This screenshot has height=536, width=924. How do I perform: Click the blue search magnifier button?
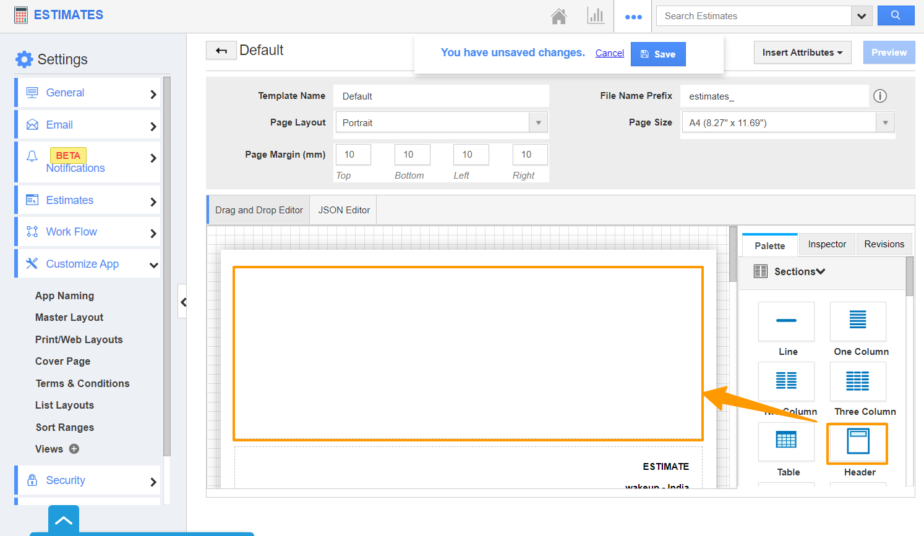click(x=896, y=16)
